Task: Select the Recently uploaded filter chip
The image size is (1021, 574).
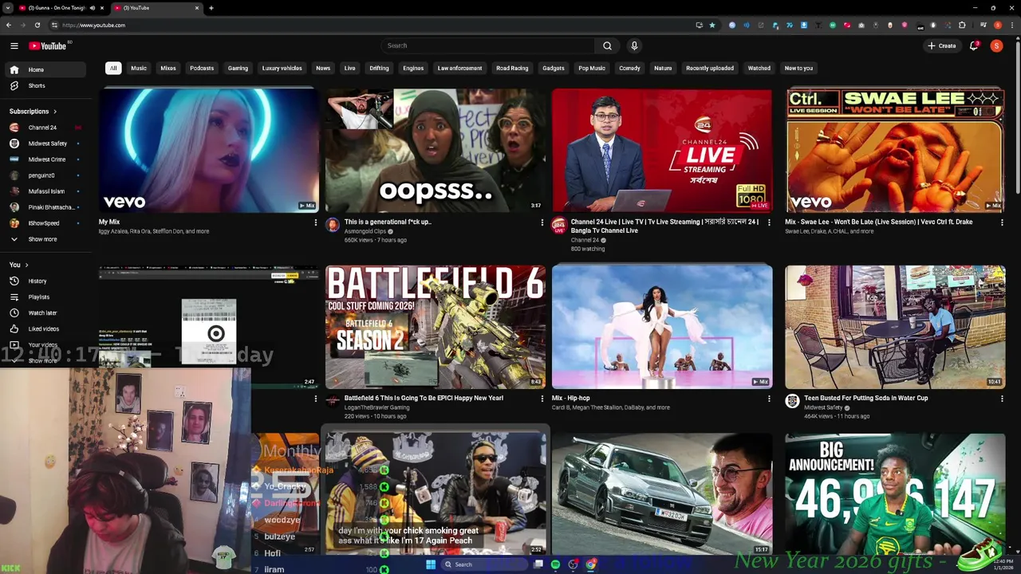Action: (710, 69)
